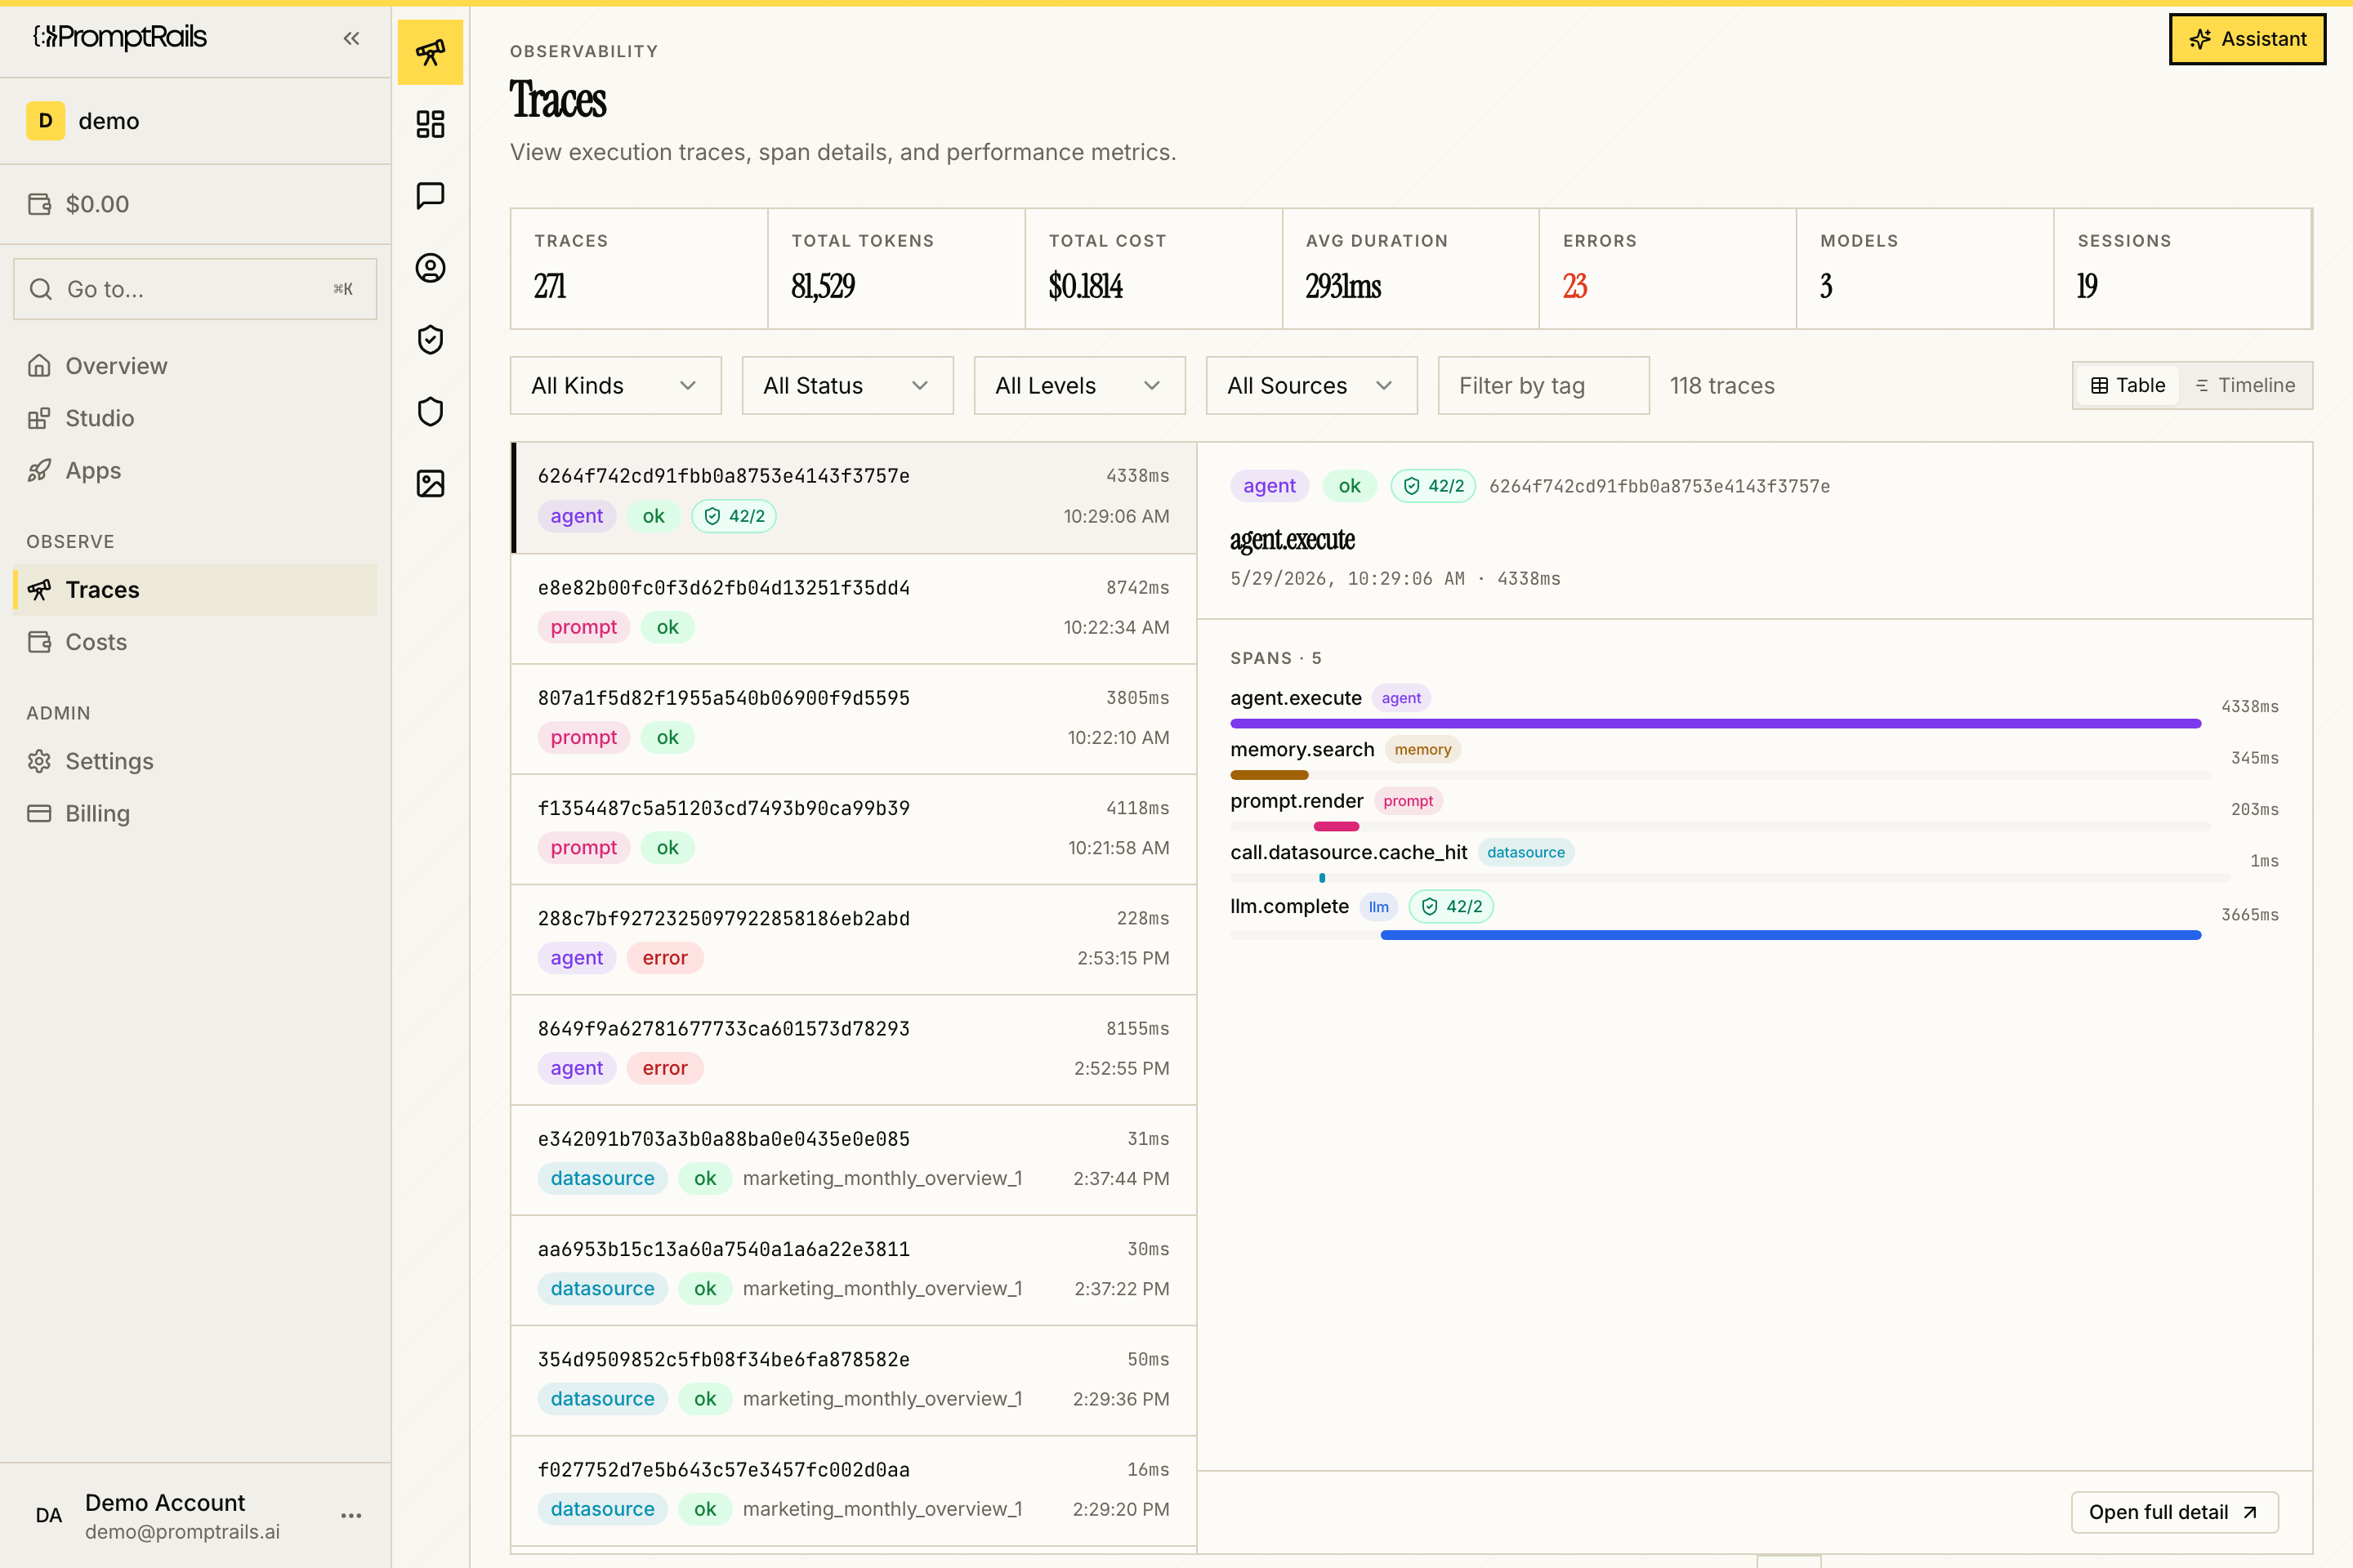Open the chat bubble rail icon
2353x1568 pixels.
point(431,196)
